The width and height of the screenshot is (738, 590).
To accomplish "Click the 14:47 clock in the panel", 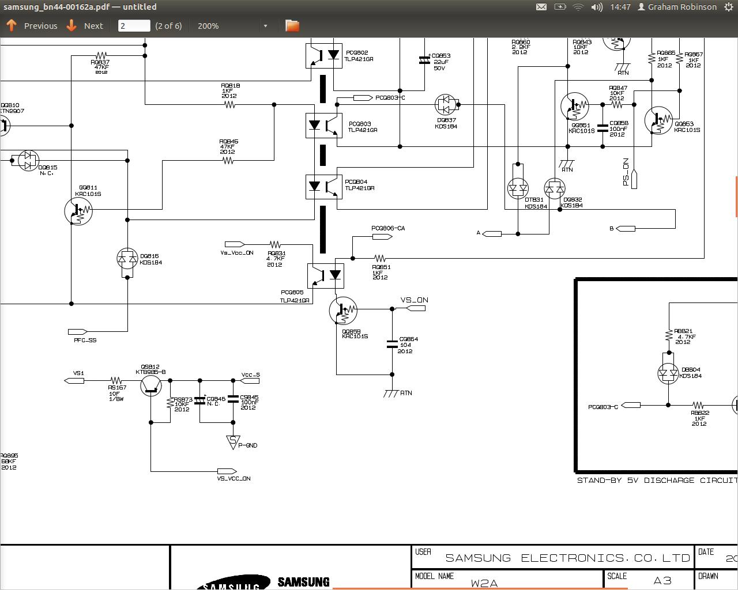I will coord(620,7).
